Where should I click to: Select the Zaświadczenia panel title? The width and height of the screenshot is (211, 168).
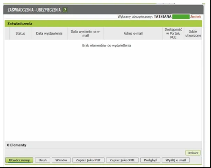pyautogui.click(x=20, y=24)
